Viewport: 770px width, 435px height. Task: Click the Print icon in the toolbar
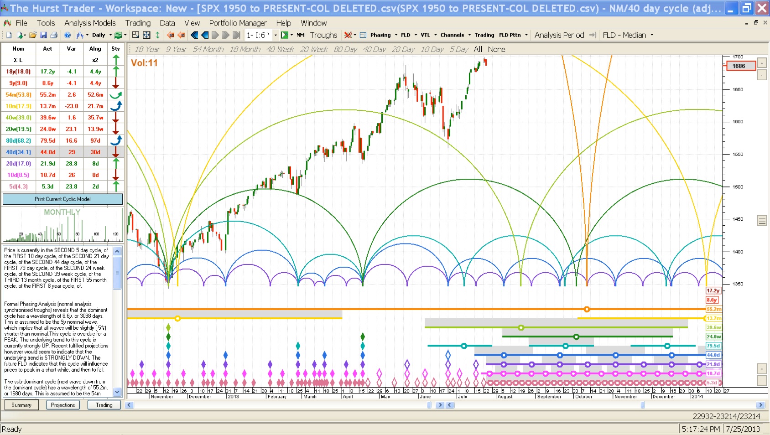54,35
